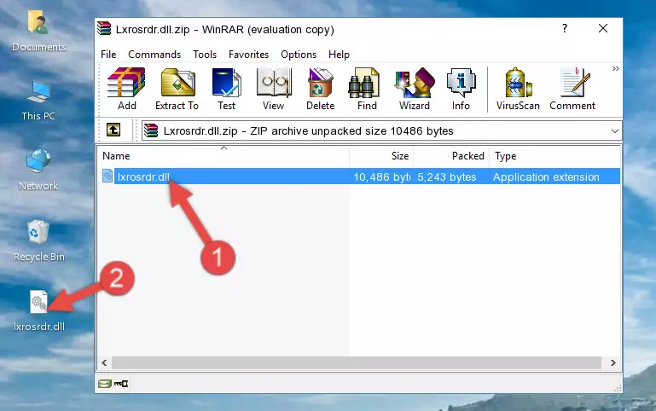Select the lxrosrdr.dll desktop file
The width and height of the screenshot is (656, 411).
pos(39,310)
